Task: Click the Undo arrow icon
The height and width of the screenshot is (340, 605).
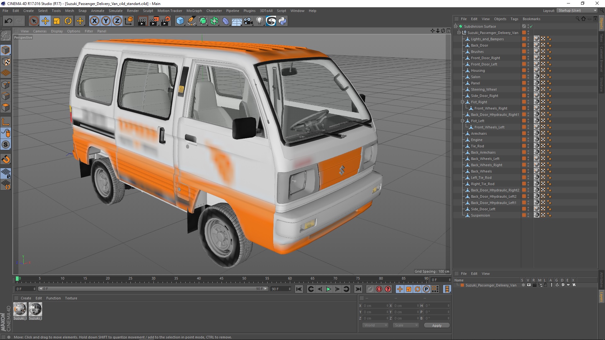Action: point(9,21)
